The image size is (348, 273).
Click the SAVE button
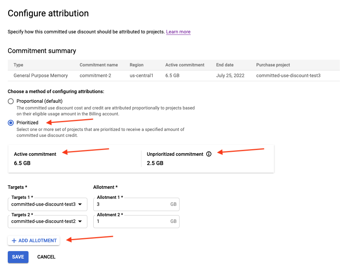pos(18,257)
